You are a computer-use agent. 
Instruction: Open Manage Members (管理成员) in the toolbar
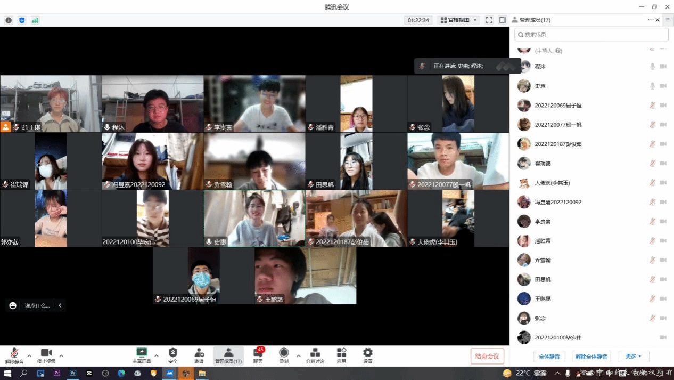tap(228, 355)
